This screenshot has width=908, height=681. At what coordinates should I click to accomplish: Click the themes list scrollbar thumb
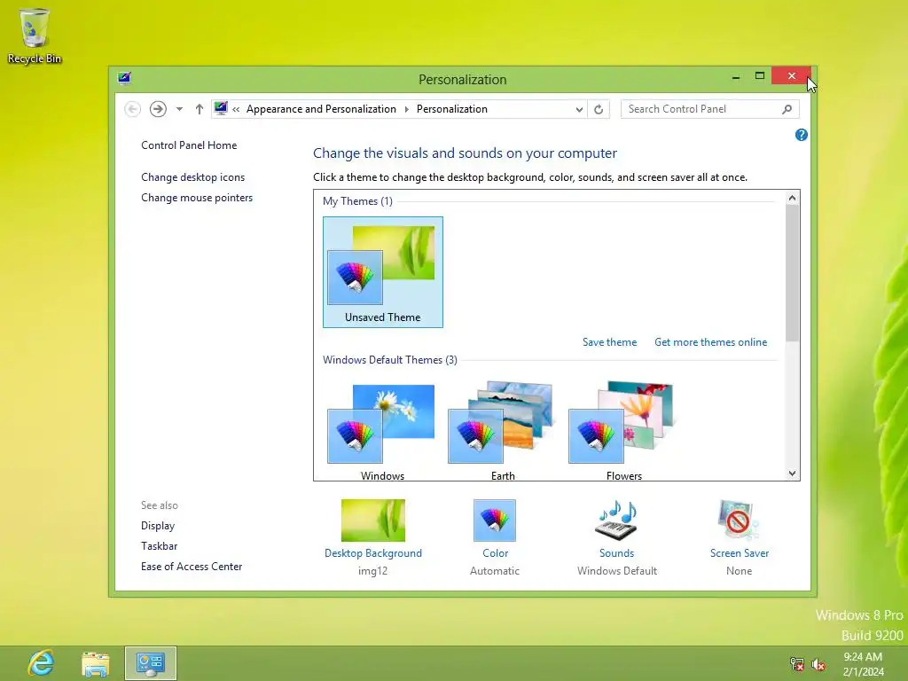[792, 272]
